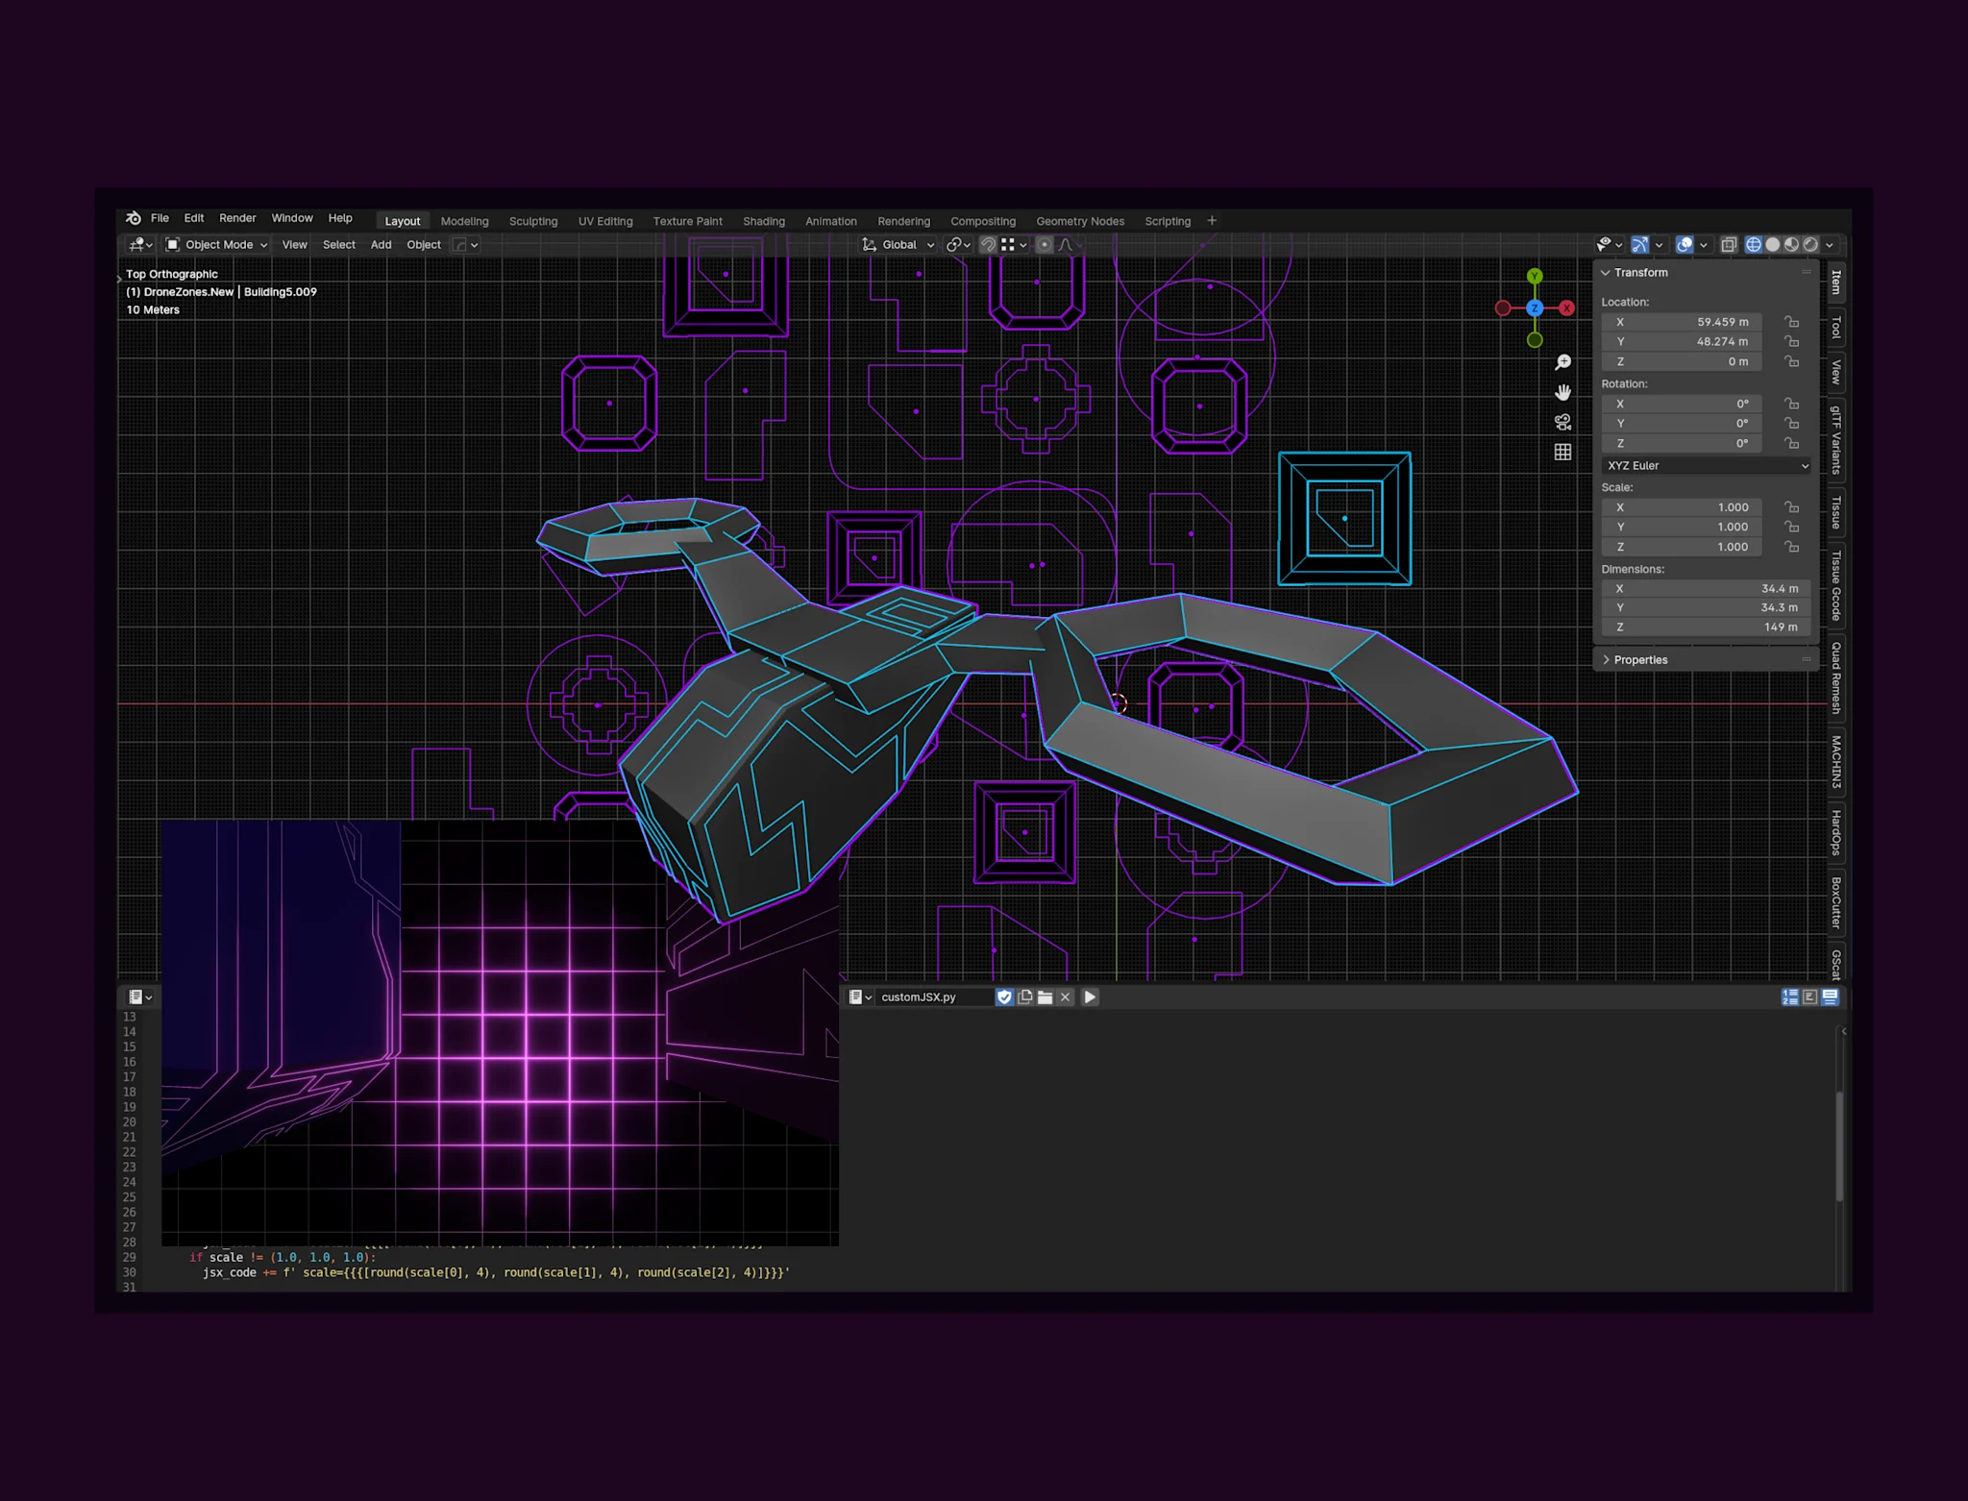This screenshot has width=1968, height=1501.
Task: Switch to the Shading workspace tab
Action: [763, 221]
